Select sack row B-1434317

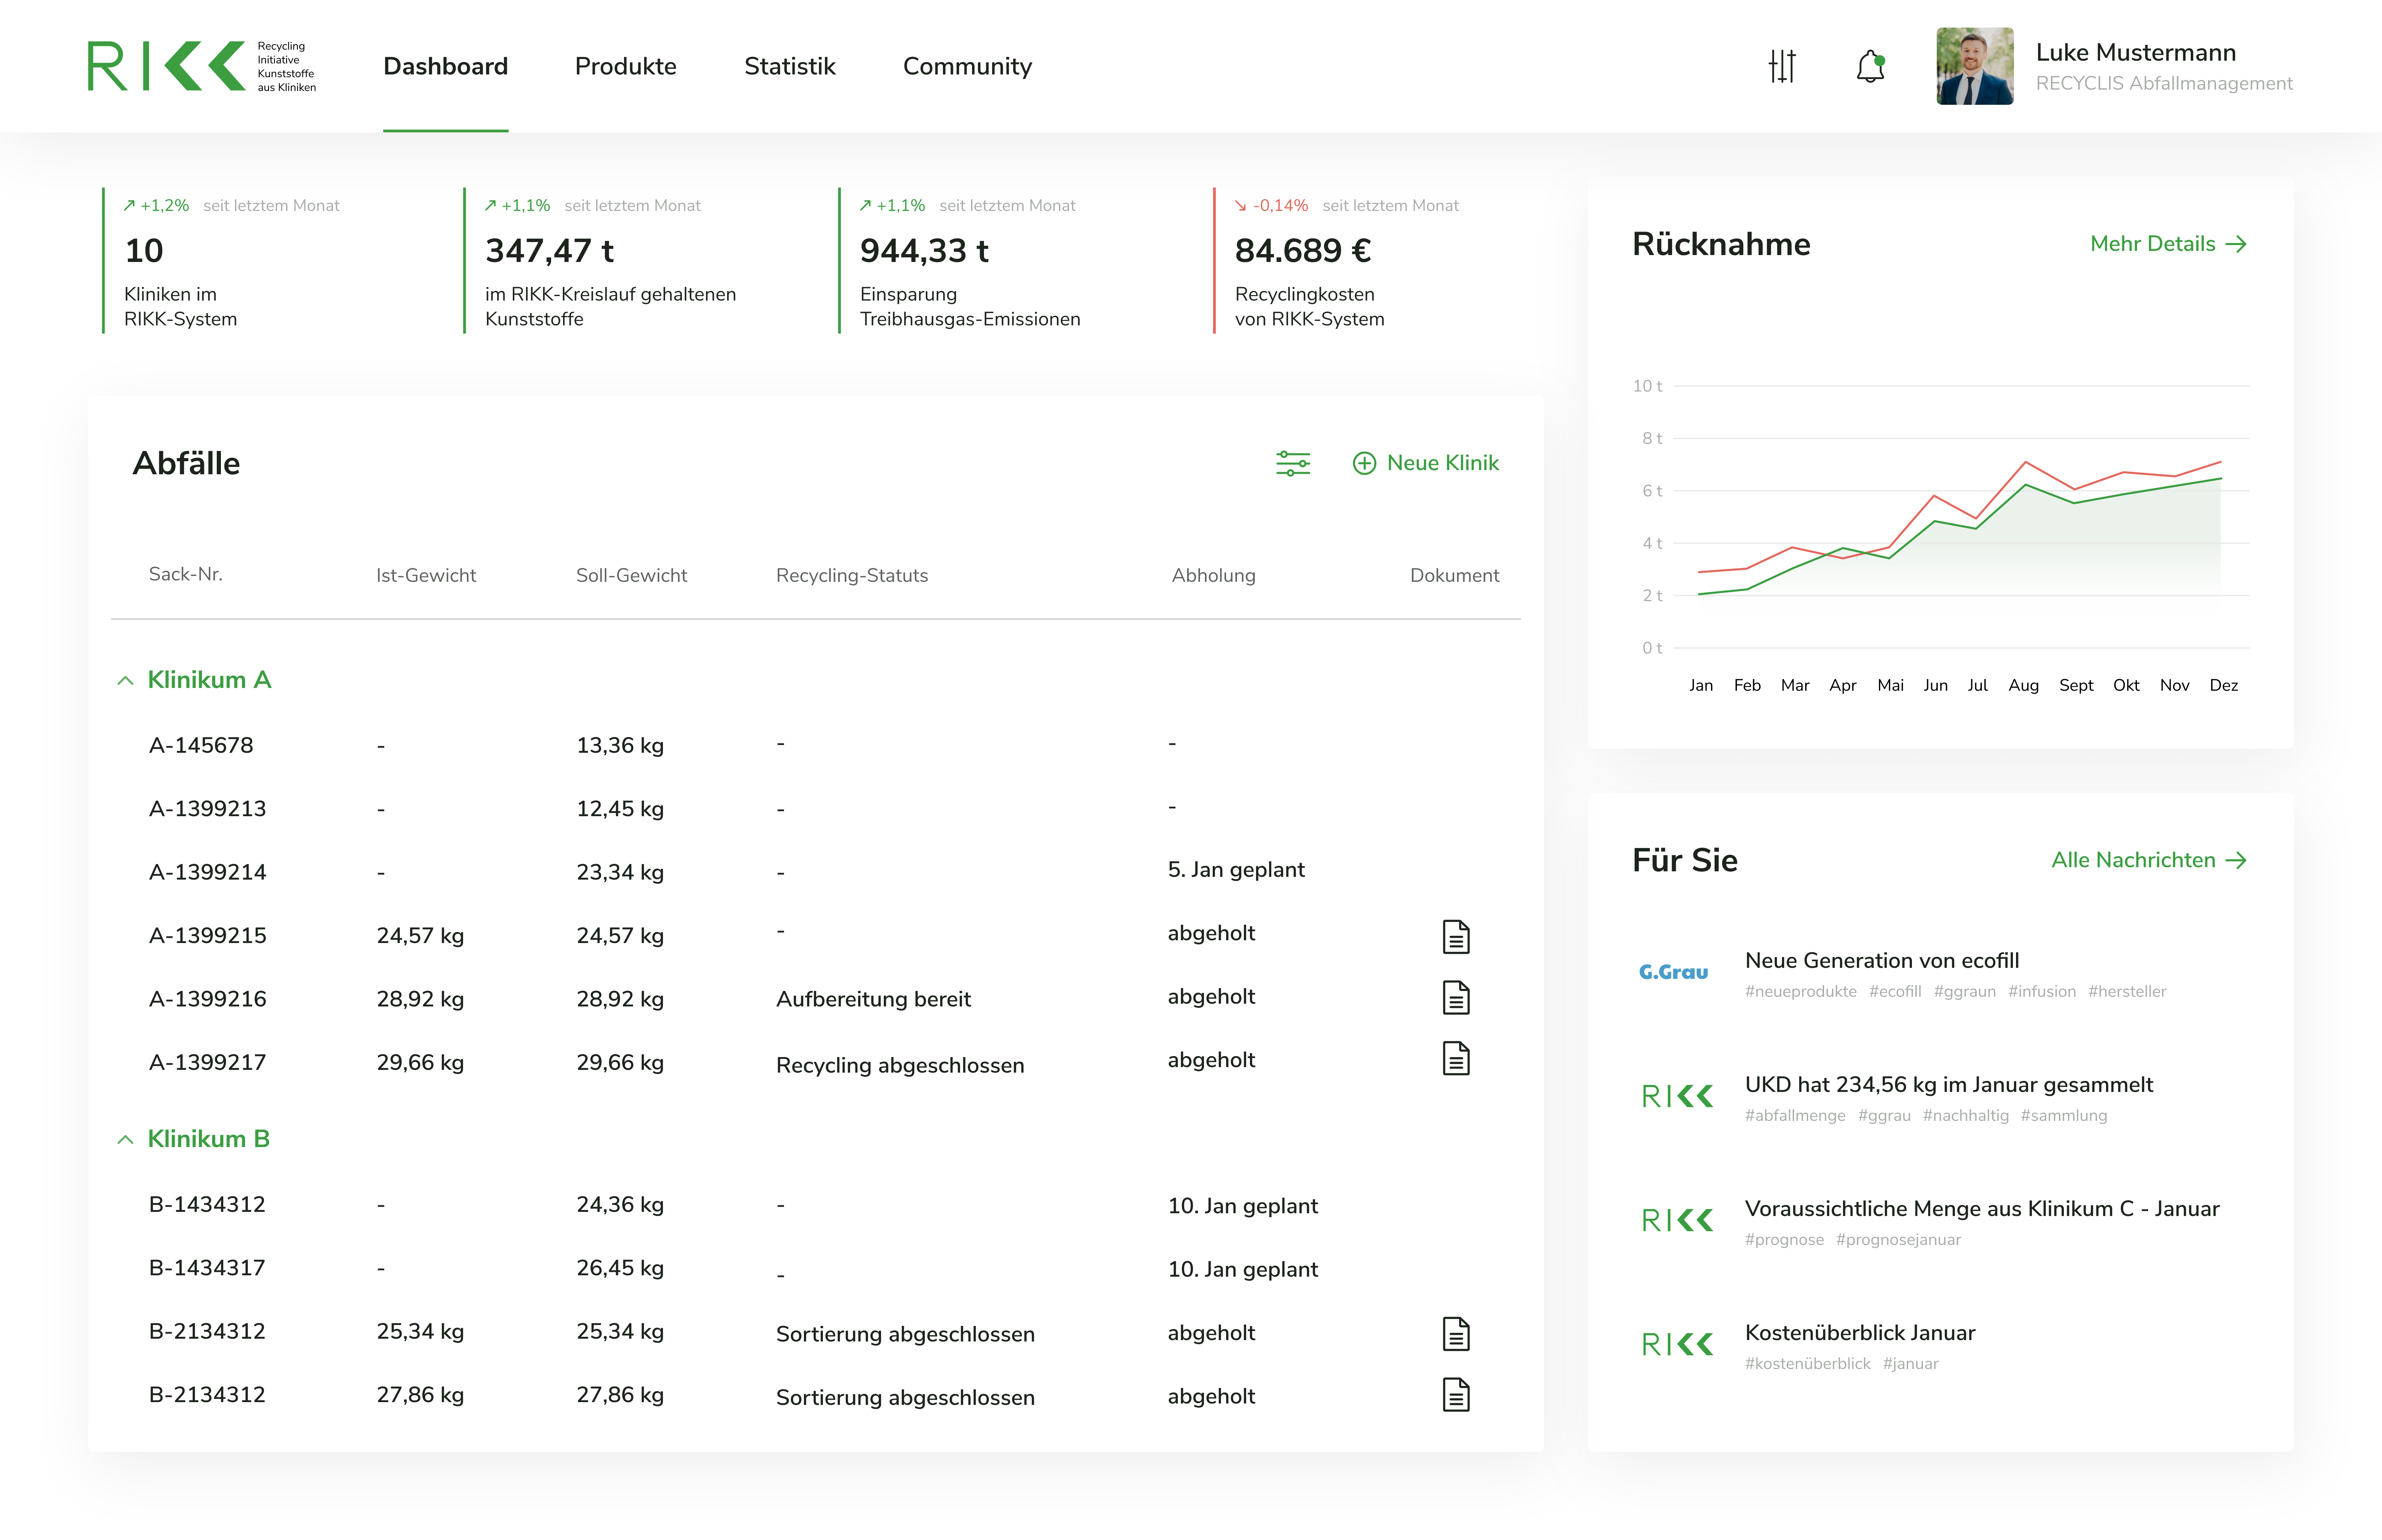click(816, 1268)
